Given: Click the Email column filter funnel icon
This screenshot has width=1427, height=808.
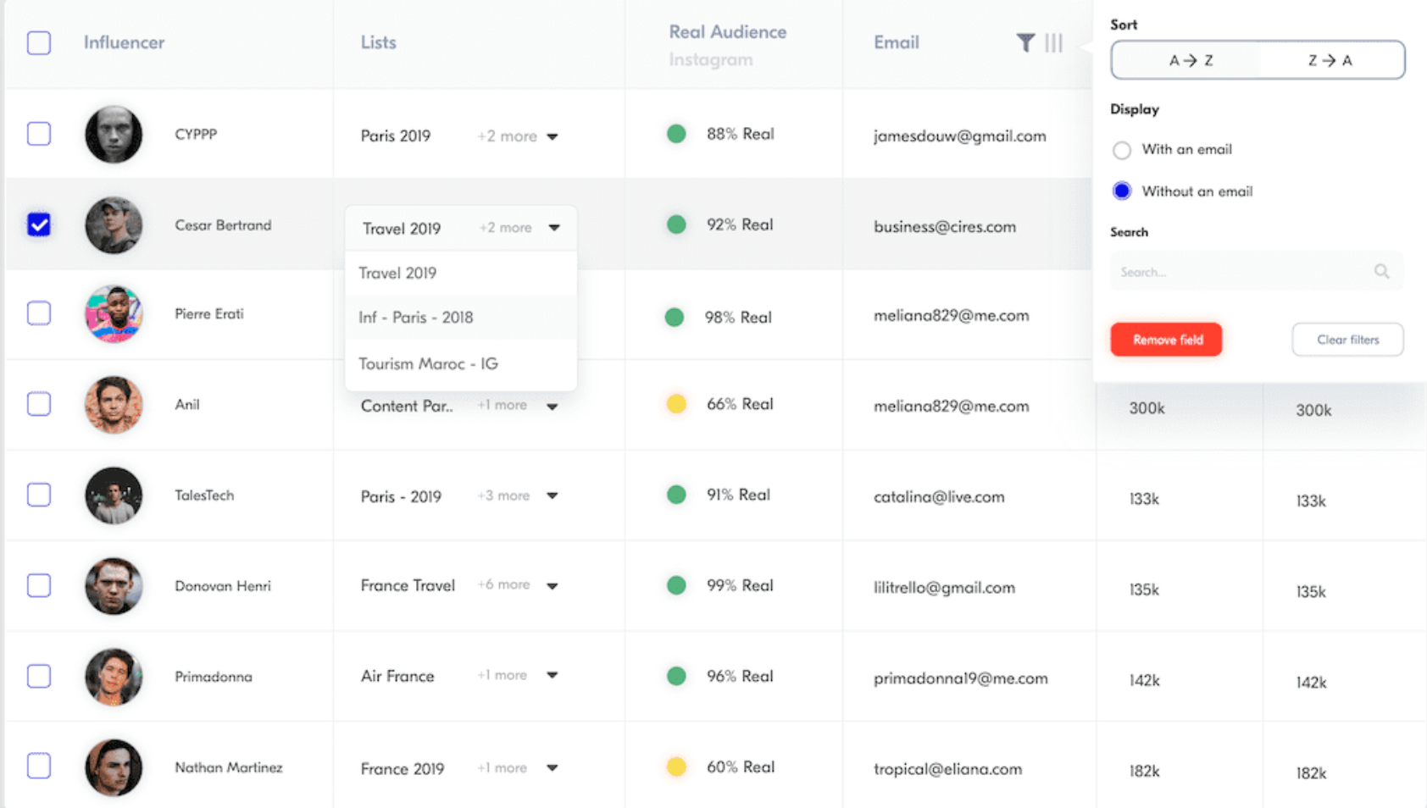Looking at the screenshot, I should (x=1025, y=42).
